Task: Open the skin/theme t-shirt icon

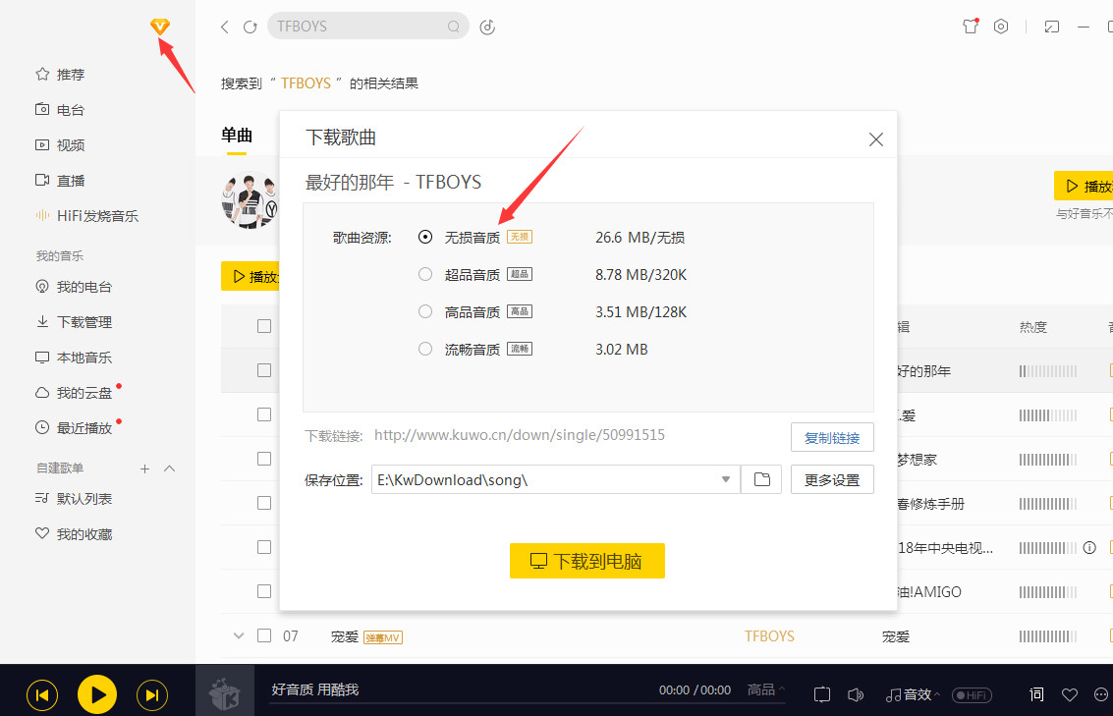Action: coord(970,27)
